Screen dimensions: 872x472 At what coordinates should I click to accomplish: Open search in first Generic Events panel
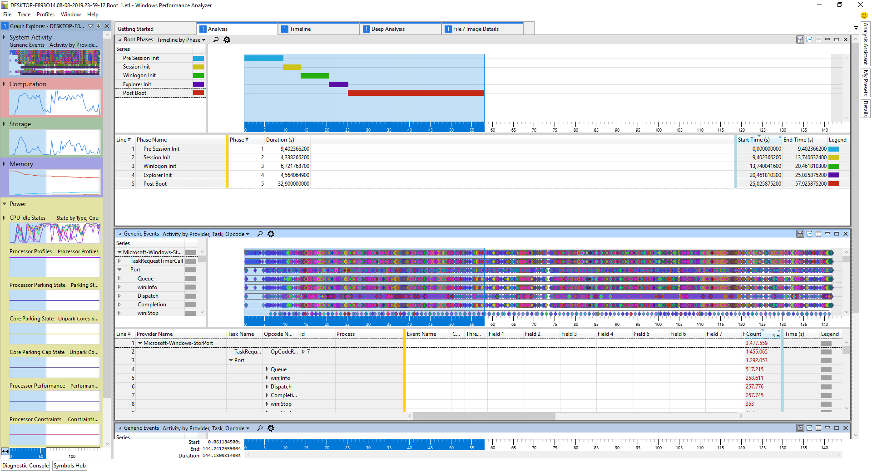(x=260, y=234)
